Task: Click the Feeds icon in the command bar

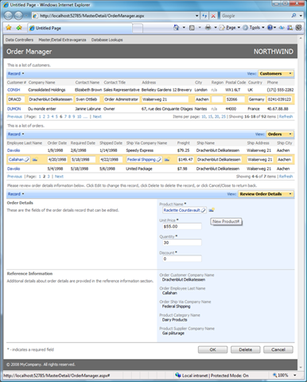Action: point(192,28)
